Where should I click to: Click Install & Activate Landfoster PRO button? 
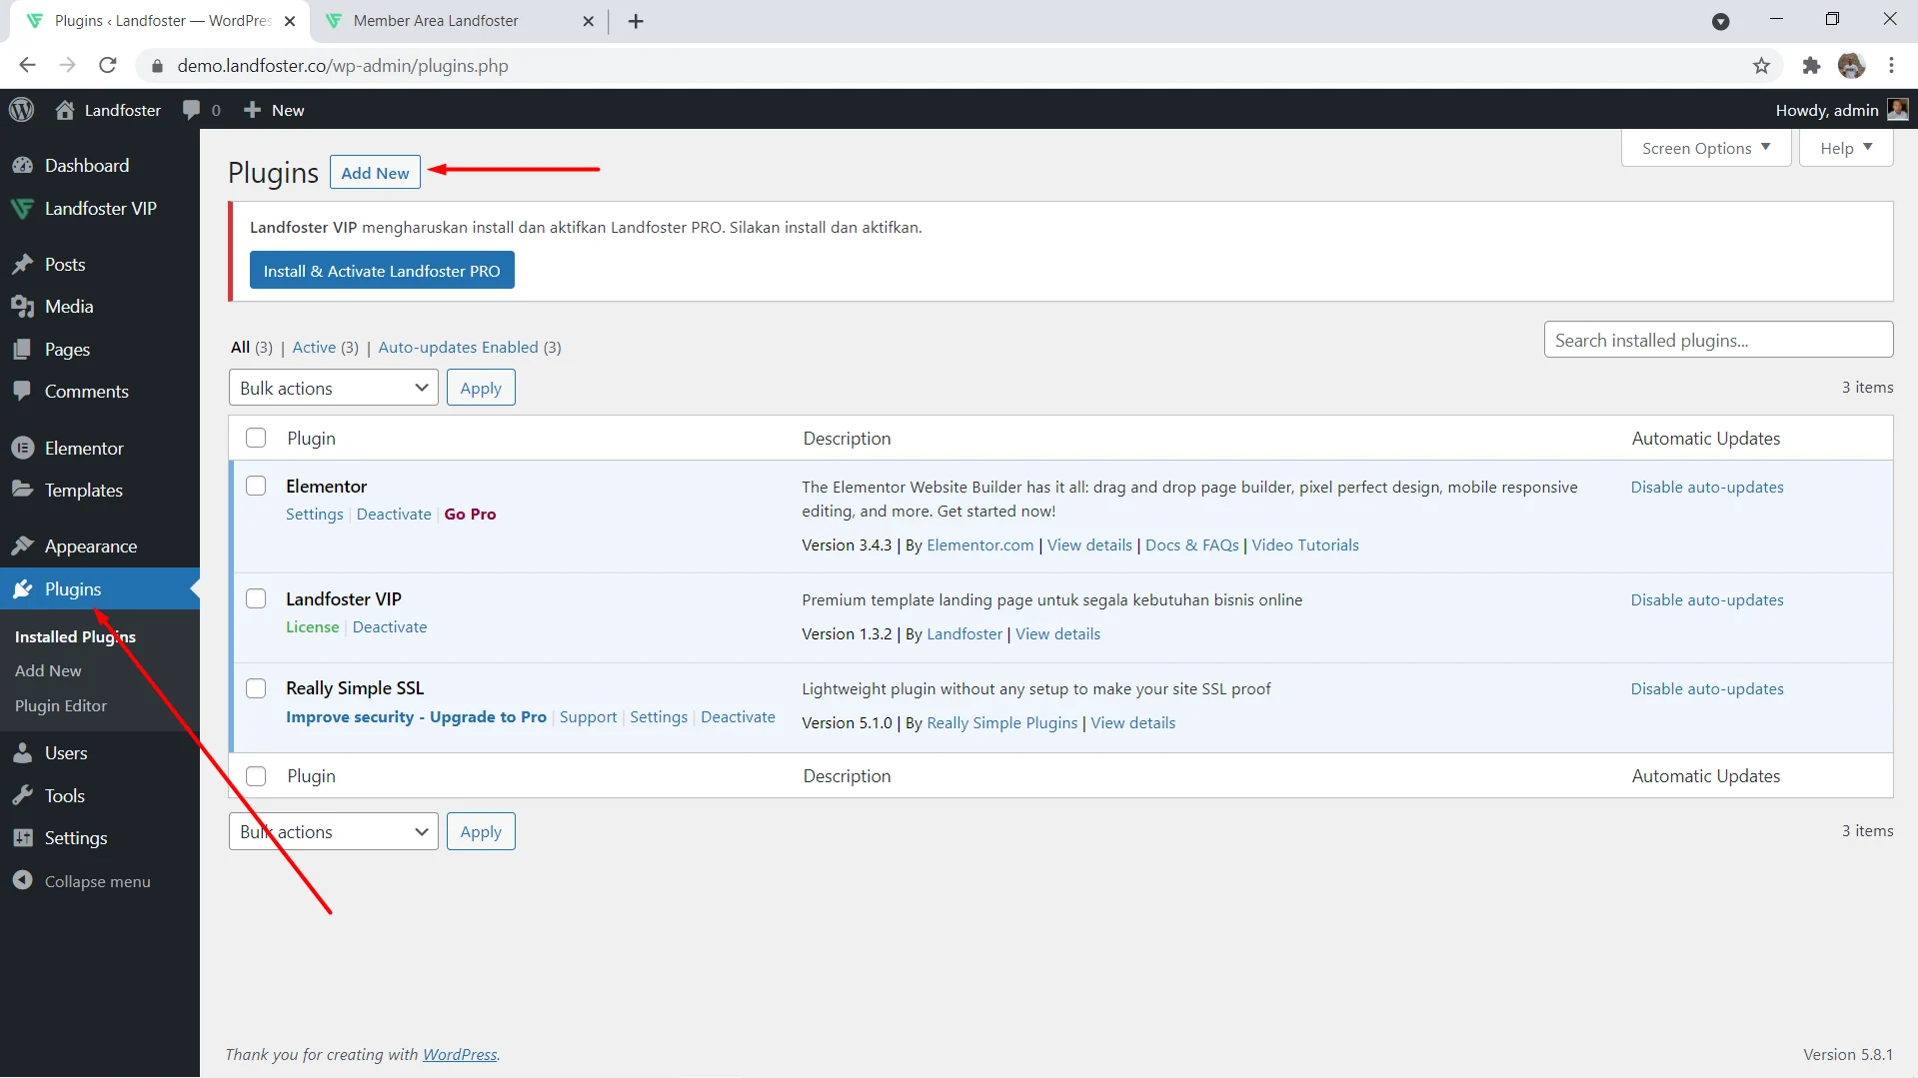[x=382, y=271]
